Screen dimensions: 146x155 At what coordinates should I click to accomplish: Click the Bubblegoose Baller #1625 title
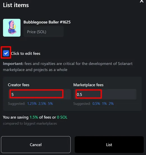(x=47, y=22)
